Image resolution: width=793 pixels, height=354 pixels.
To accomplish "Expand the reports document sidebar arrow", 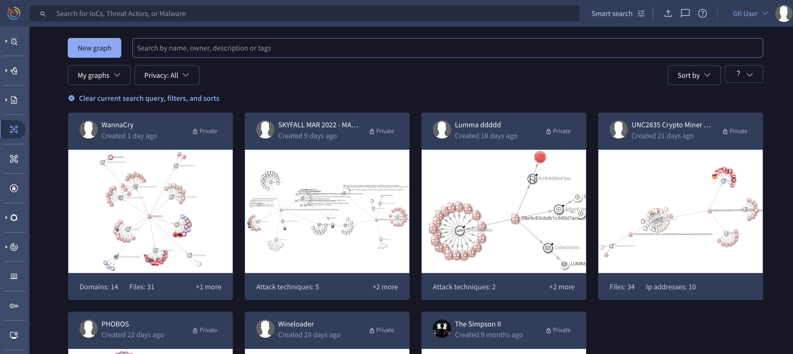I will click(x=6, y=100).
